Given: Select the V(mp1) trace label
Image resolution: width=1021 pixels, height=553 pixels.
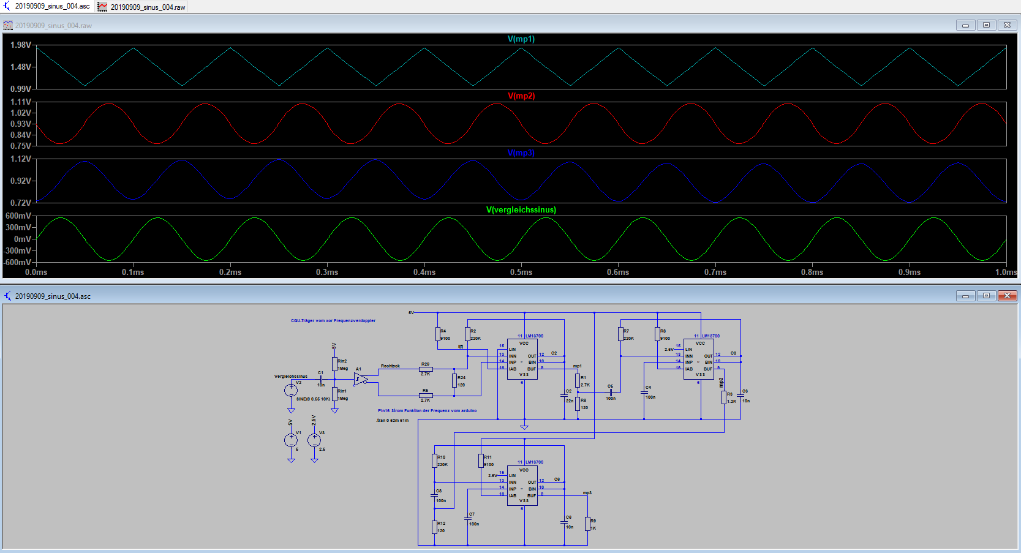Looking at the screenshot, I should [x=521, y=39].
